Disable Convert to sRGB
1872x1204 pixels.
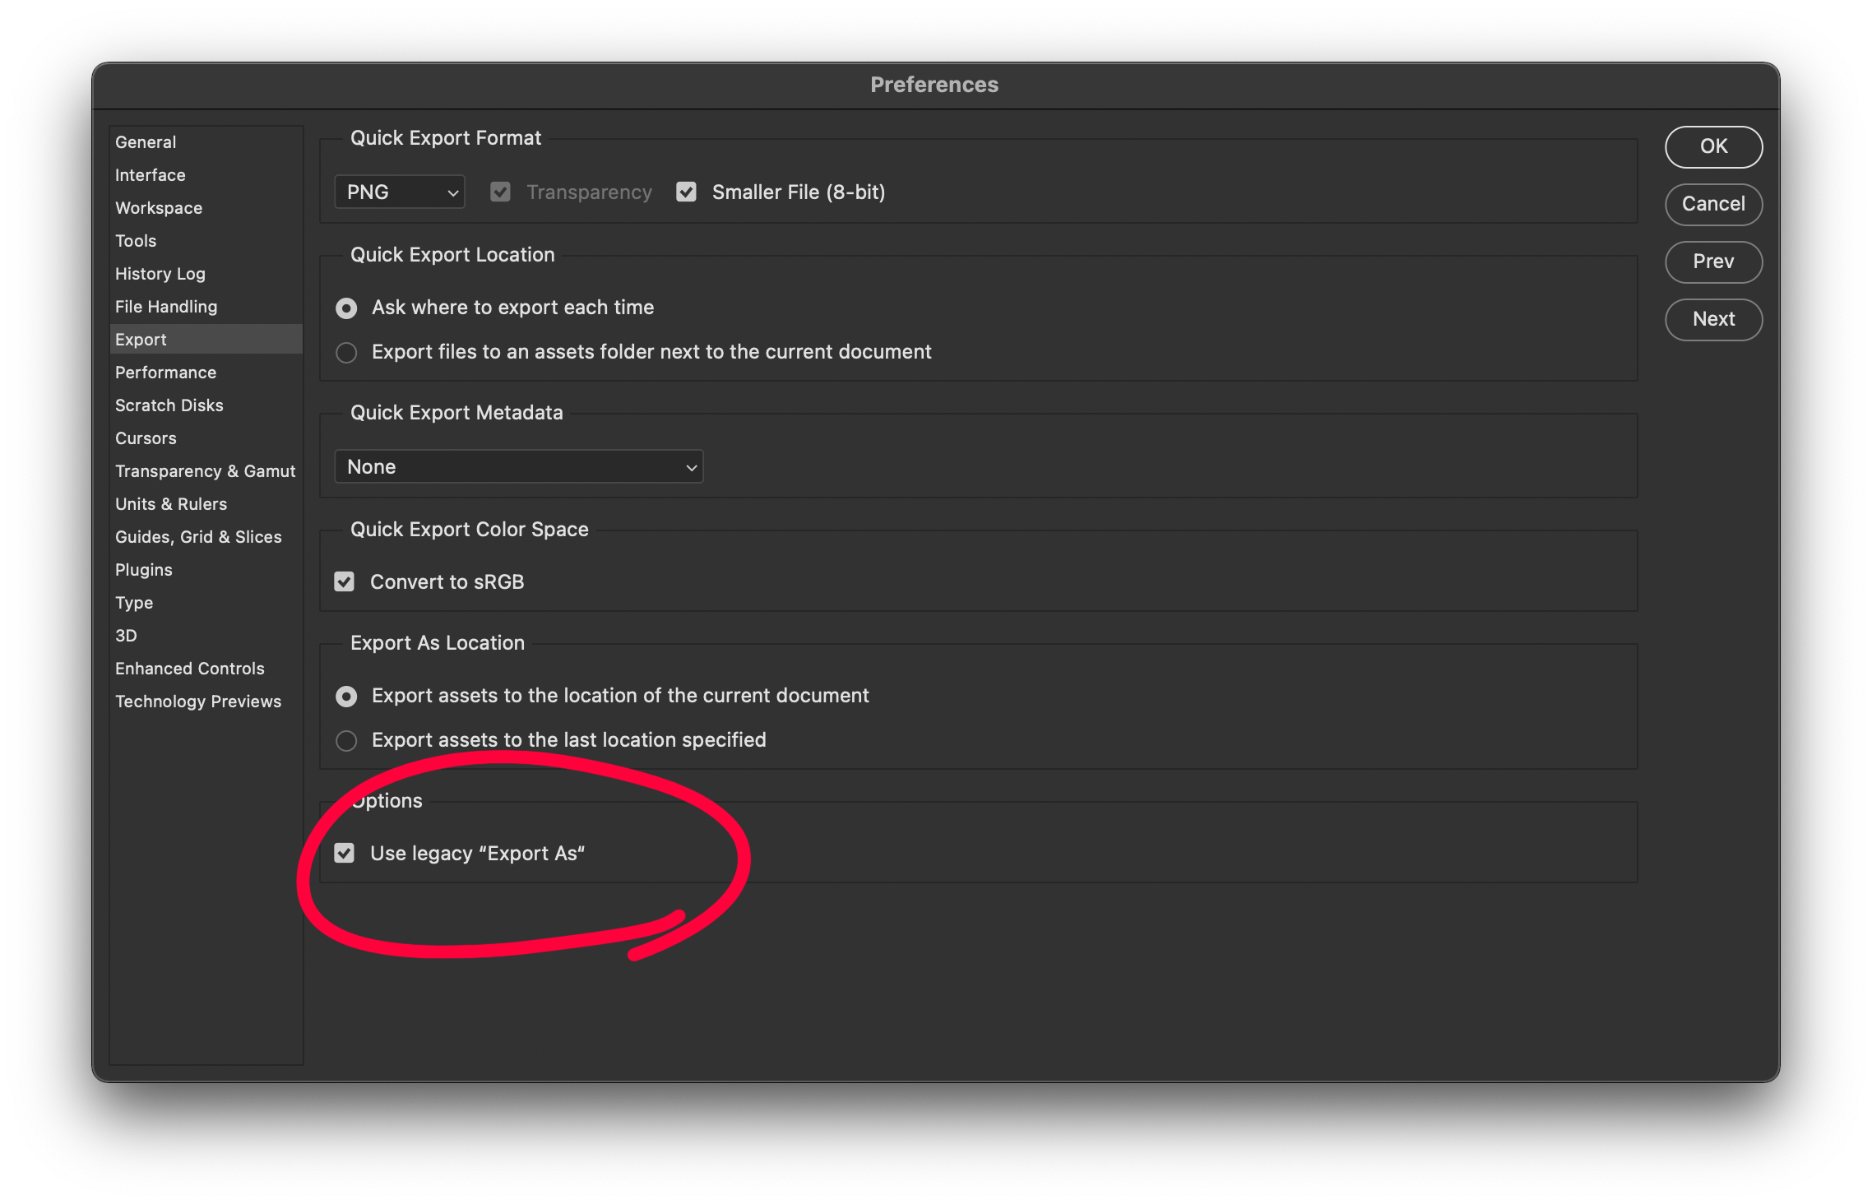[345, 581]
